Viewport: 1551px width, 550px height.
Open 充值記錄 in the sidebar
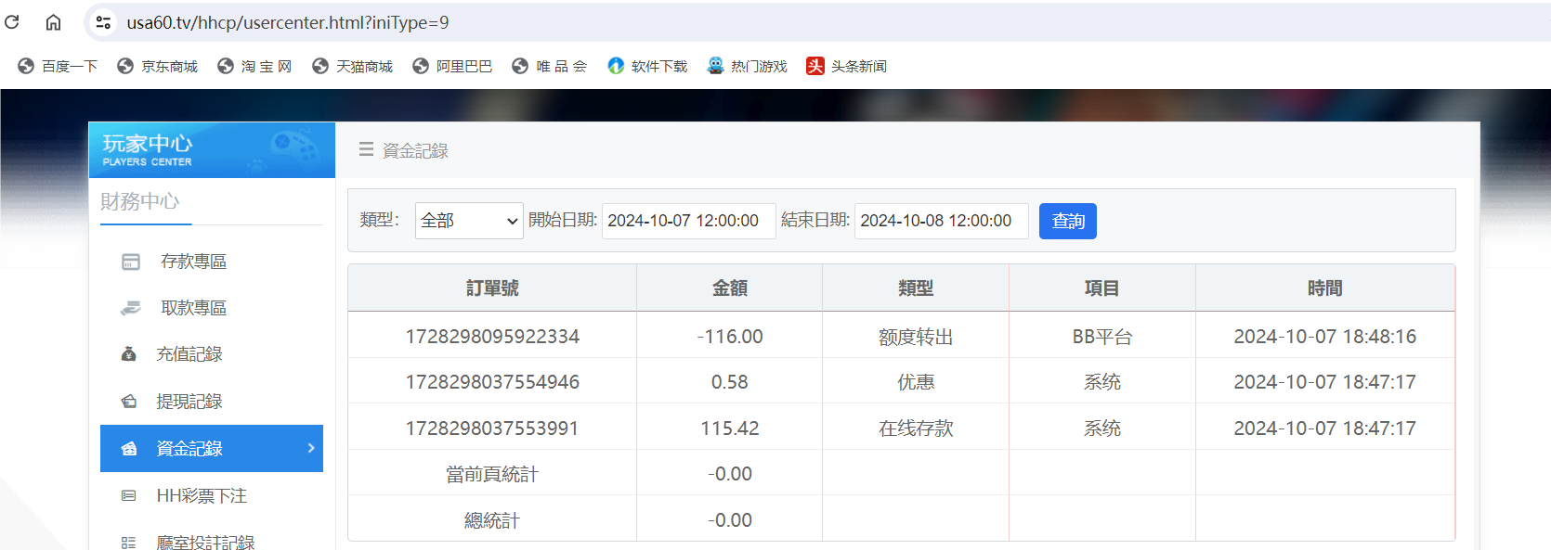point(189,354)
